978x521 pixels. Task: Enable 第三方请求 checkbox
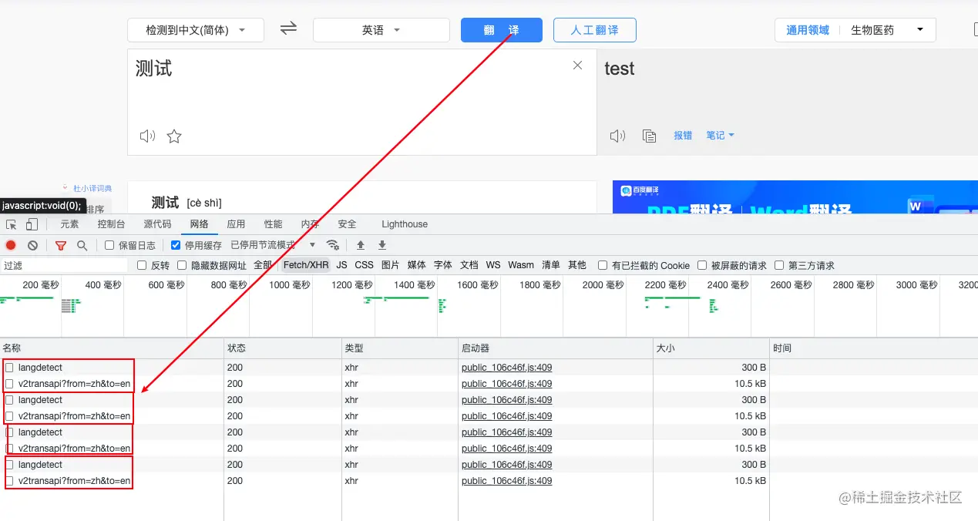779,265
